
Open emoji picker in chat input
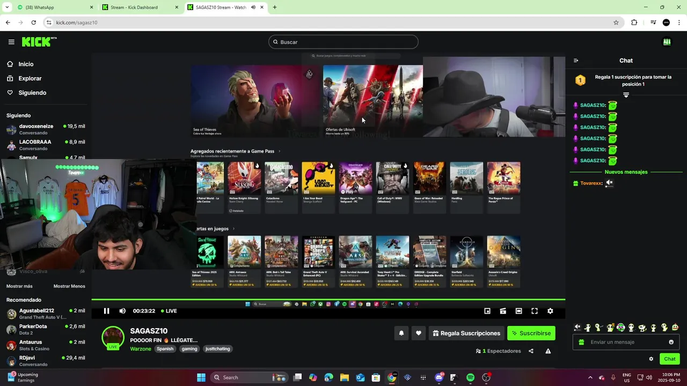pyautogui.click(x=671, y=342)
